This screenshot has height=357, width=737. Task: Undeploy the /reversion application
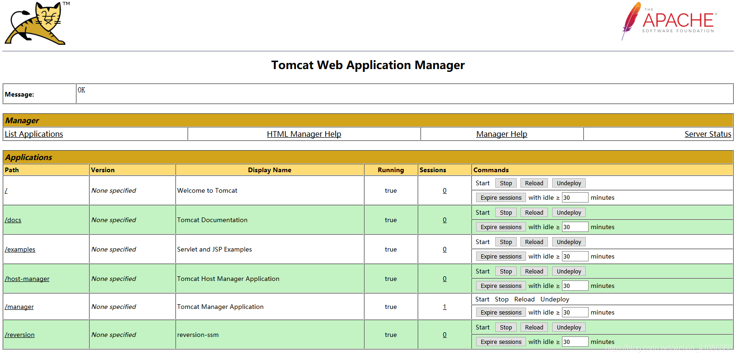click(569, 328)
